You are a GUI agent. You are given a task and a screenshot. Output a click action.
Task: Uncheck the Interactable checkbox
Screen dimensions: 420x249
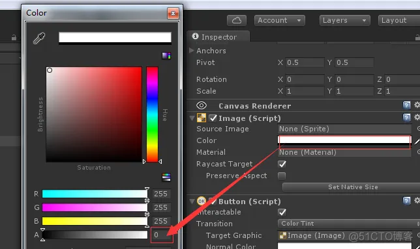282,213
